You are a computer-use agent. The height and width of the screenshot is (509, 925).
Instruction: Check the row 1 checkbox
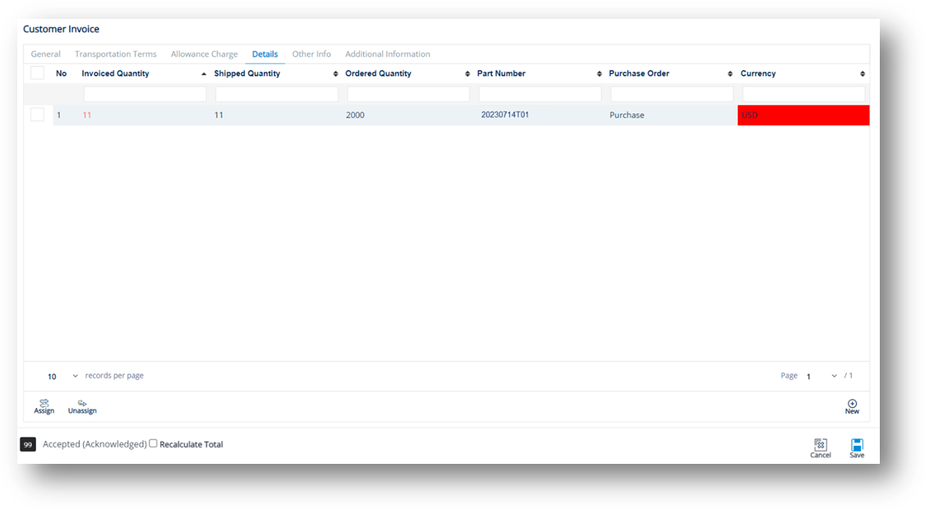click(37, 114)
